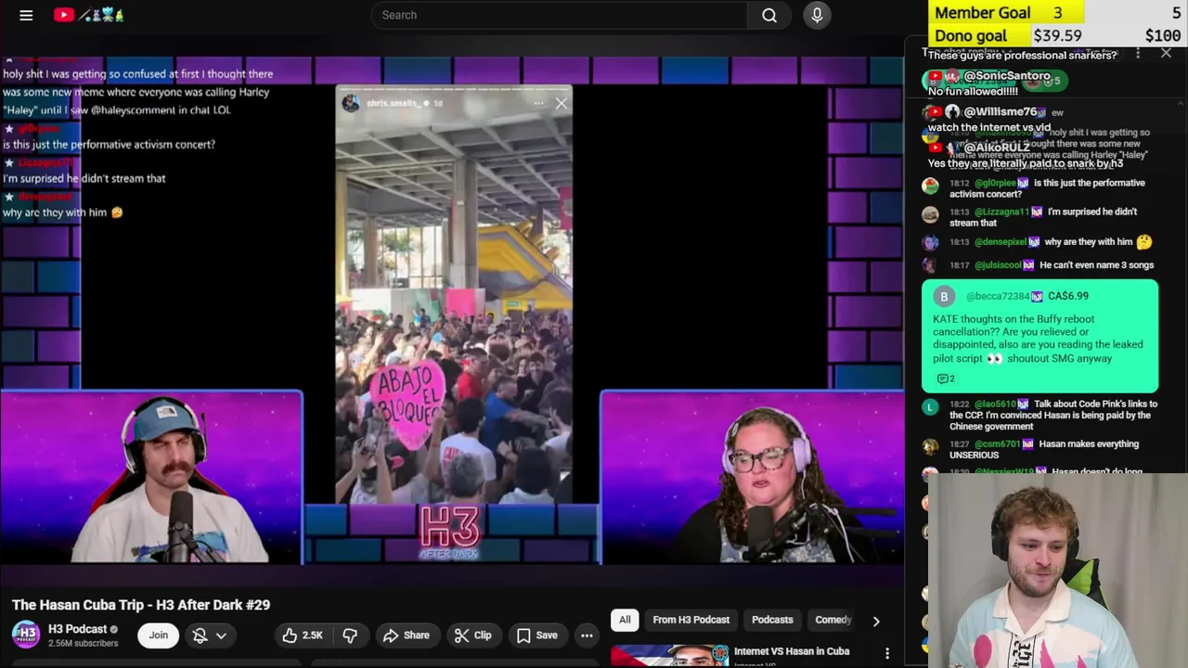
Task: Open chat user @csm6701's name
Action: [997, 444]
